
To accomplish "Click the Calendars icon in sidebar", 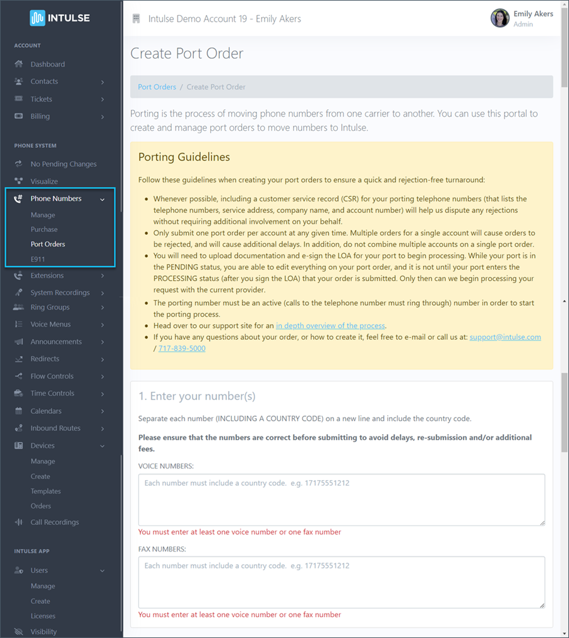I will coord(18,411).
